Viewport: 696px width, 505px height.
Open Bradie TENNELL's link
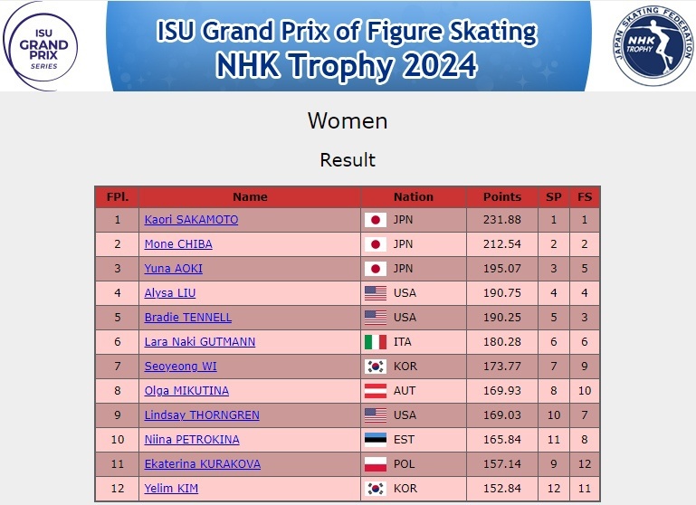[188, 318]
